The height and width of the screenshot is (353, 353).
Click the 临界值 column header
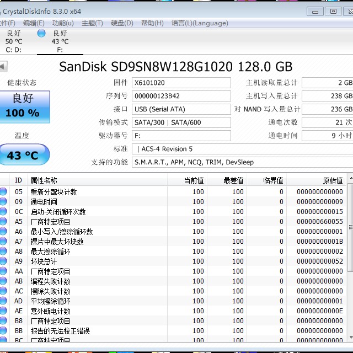(x=266, y=180)
